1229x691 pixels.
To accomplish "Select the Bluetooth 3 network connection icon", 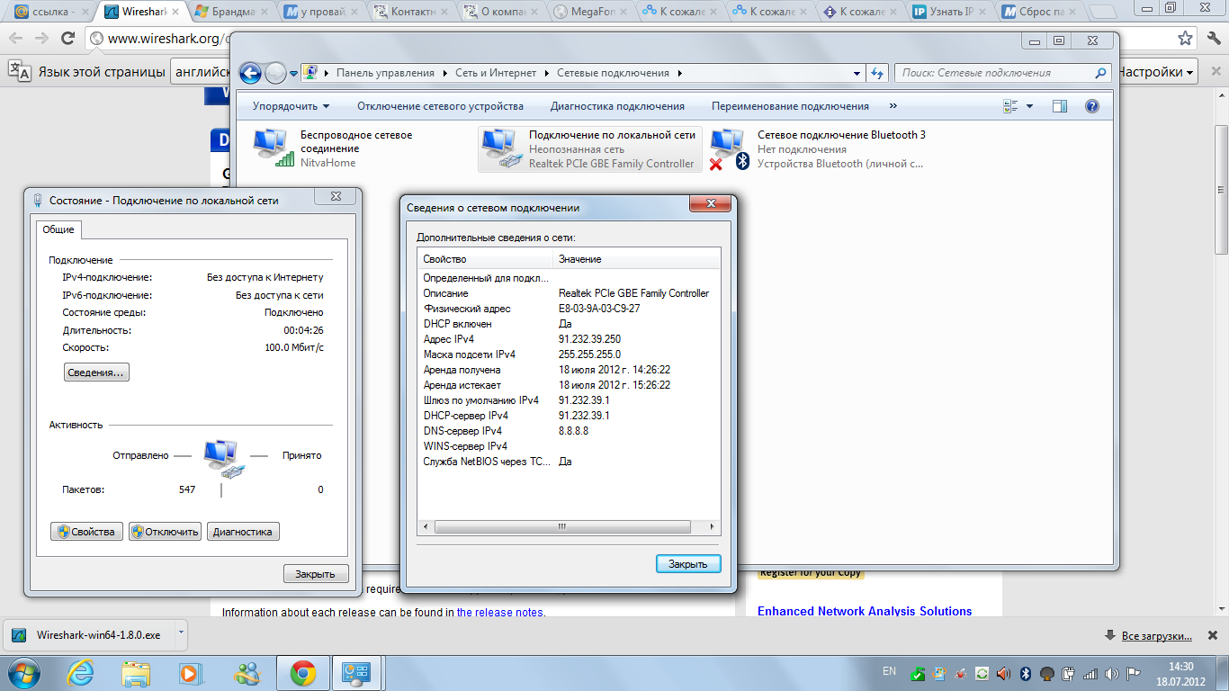I will click(729, 148).
